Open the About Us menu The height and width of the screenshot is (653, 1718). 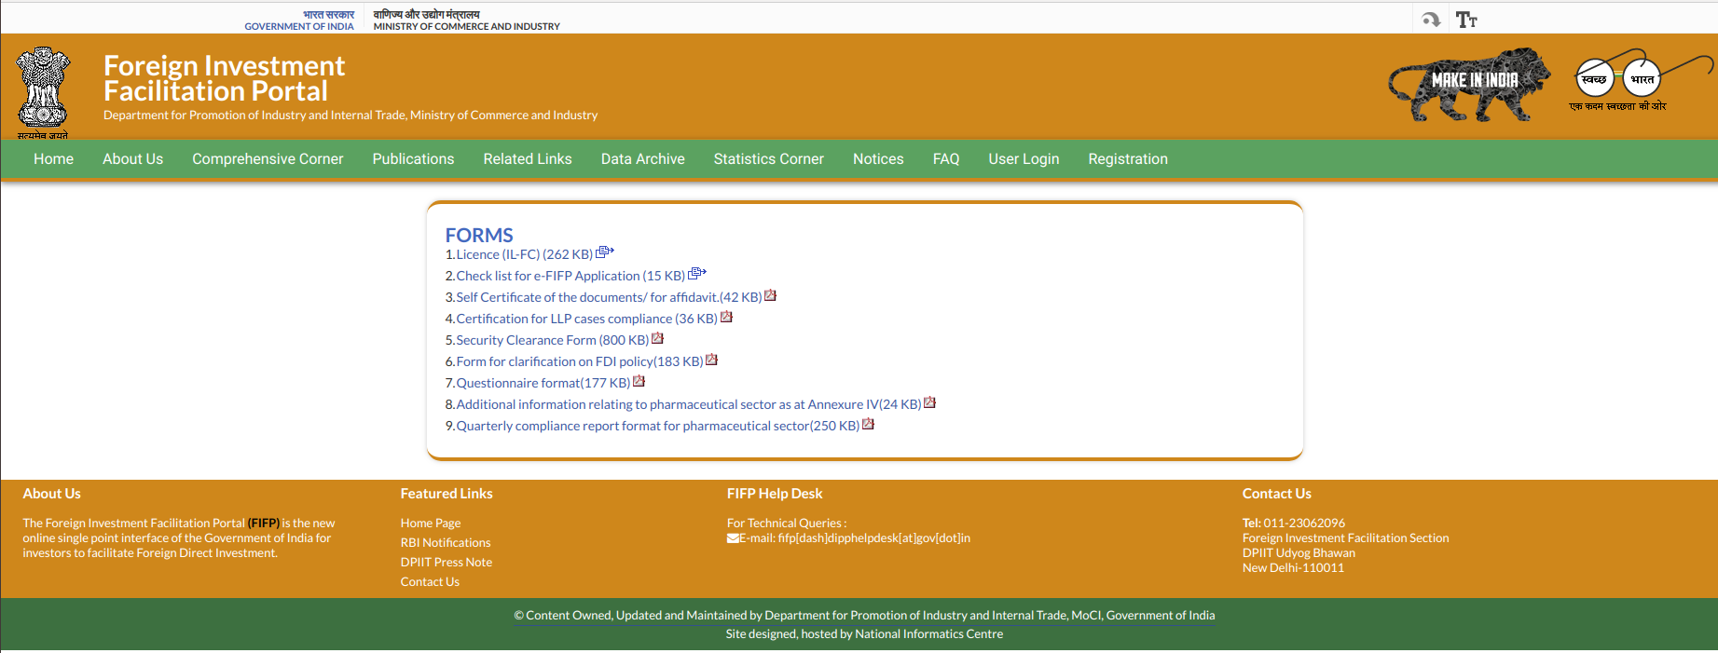[132, 159]
